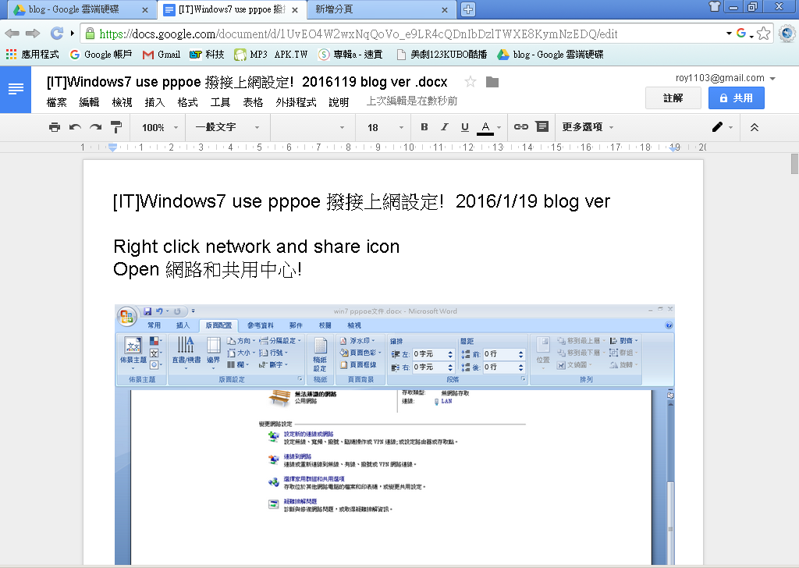Switch to the 新增分頁 tab
Image resolution: width=799 pixels, height=568 pixels.
coord(381,9)
